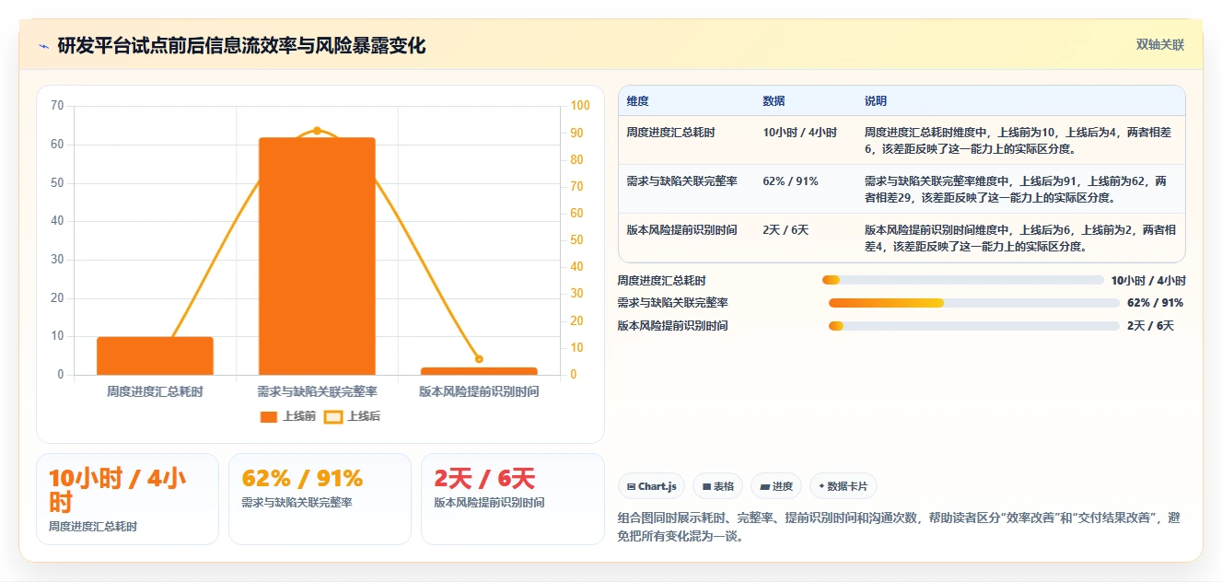
Task: Click the description of the 周度进度汇总耗时 row
Action: [1018, 140]
